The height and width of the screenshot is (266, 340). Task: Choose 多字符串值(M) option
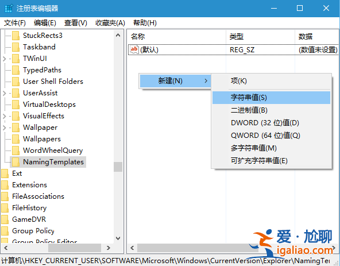pos(271,148)
